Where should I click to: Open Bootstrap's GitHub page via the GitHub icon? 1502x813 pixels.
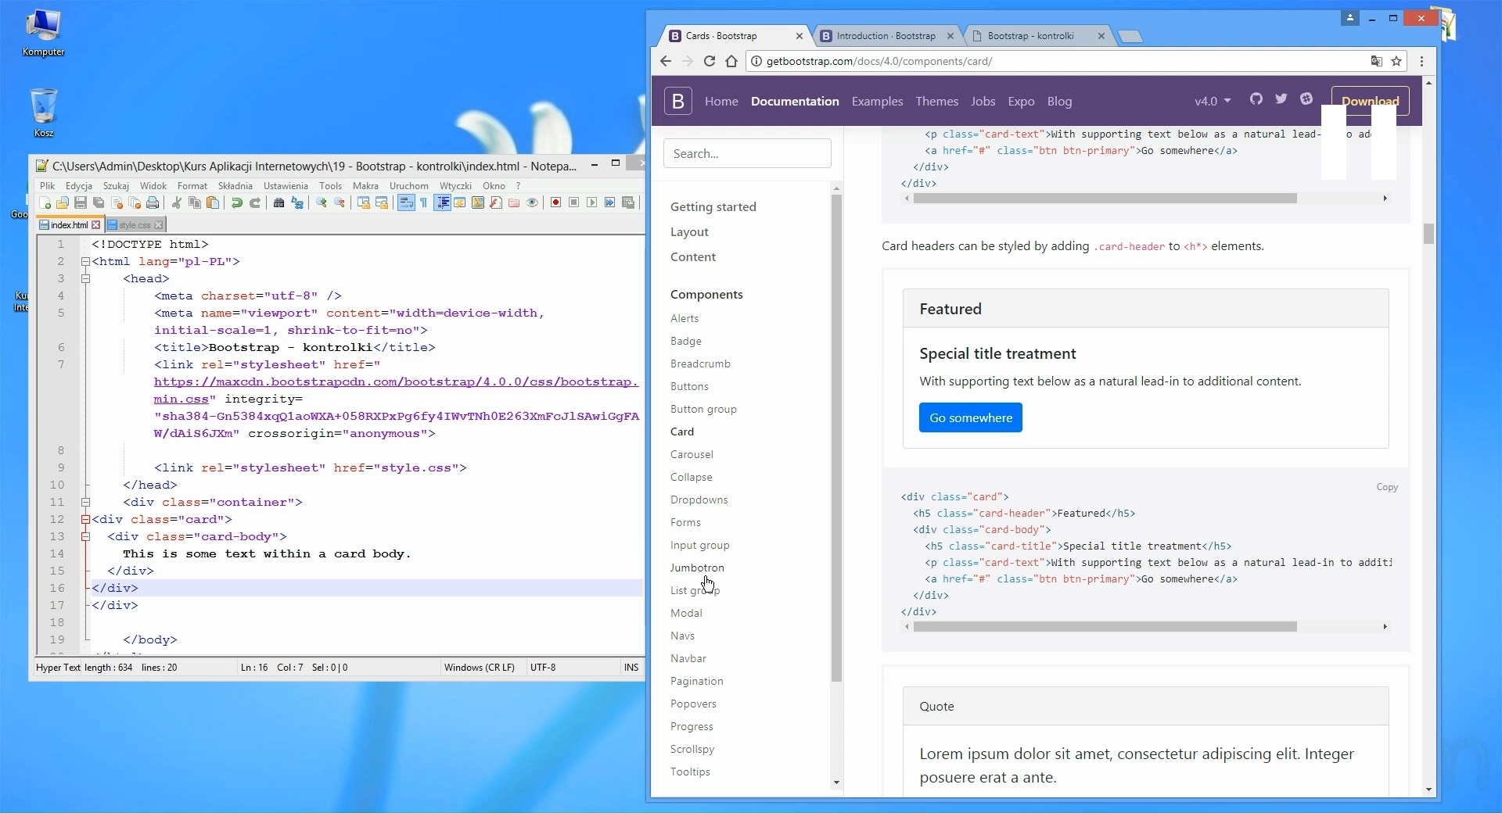coord(1256,100)
